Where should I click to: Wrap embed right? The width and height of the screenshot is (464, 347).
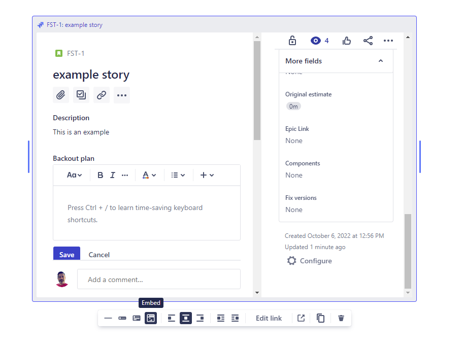(235, 318)
